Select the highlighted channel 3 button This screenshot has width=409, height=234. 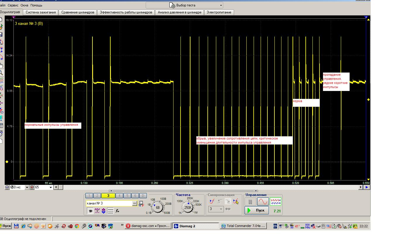pos(108,196)
